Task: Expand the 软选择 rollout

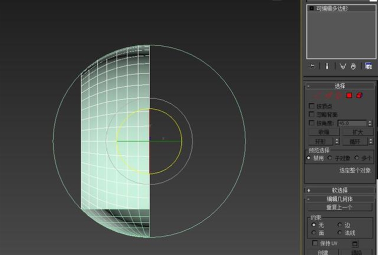Action: click(340, 190)
